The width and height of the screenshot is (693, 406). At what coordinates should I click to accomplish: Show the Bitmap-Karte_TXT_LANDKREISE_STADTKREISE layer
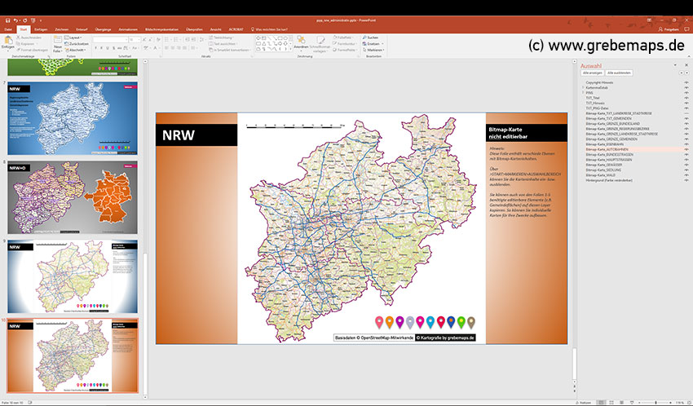pyautogui.click(x=686, y=113)
